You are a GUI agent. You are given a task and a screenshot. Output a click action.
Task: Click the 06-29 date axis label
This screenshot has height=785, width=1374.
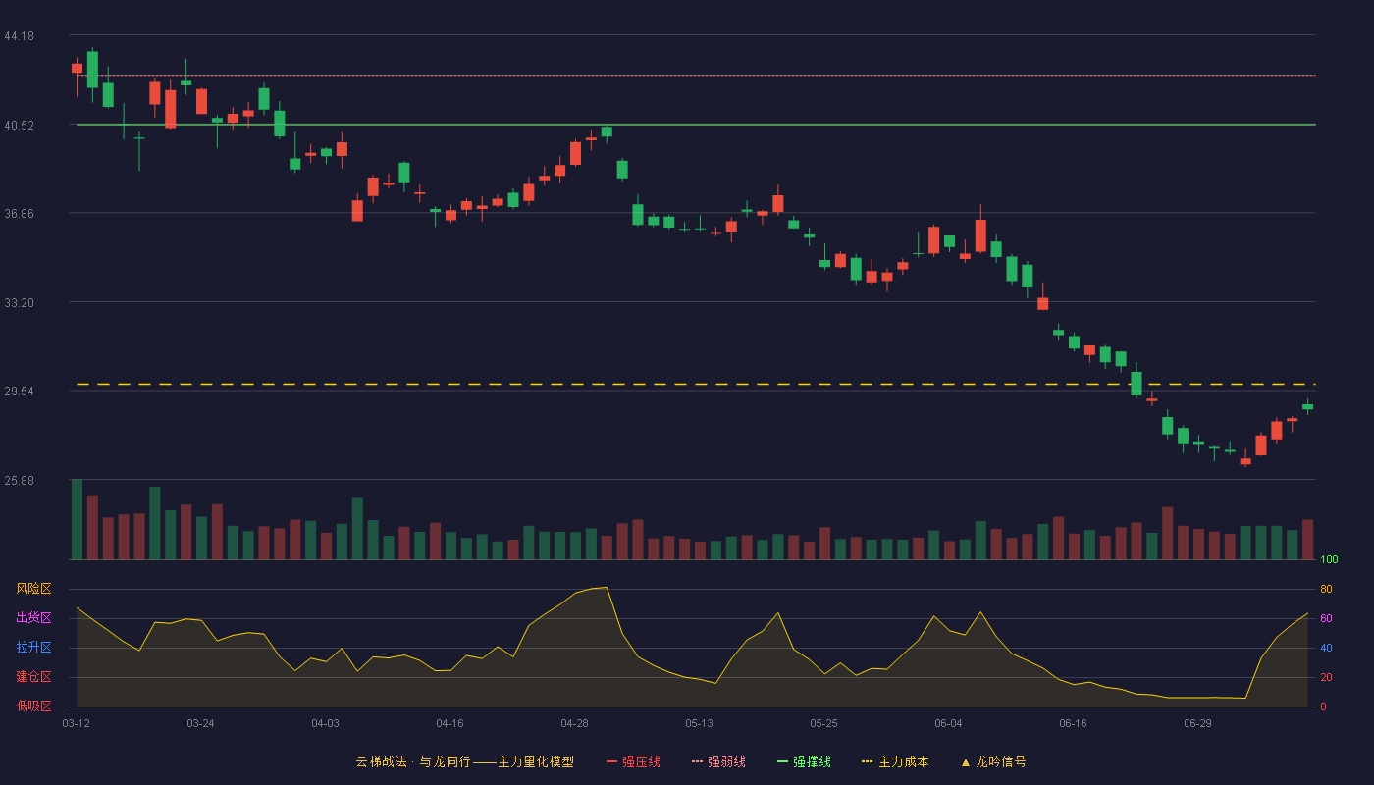click(1197, 723)
